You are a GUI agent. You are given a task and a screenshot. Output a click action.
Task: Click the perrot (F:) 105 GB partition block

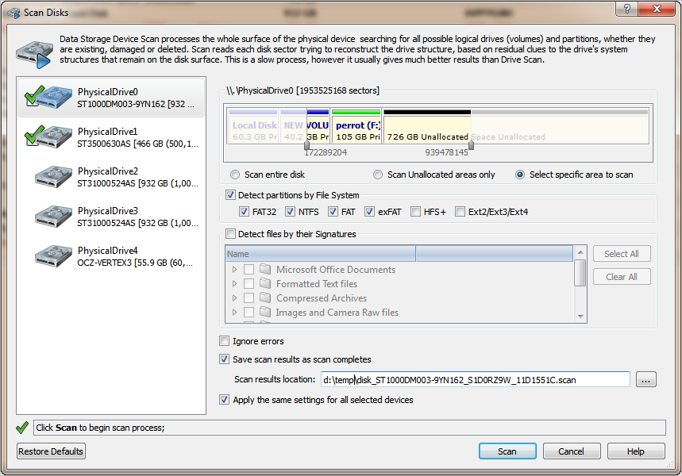(x=356, y=125)
